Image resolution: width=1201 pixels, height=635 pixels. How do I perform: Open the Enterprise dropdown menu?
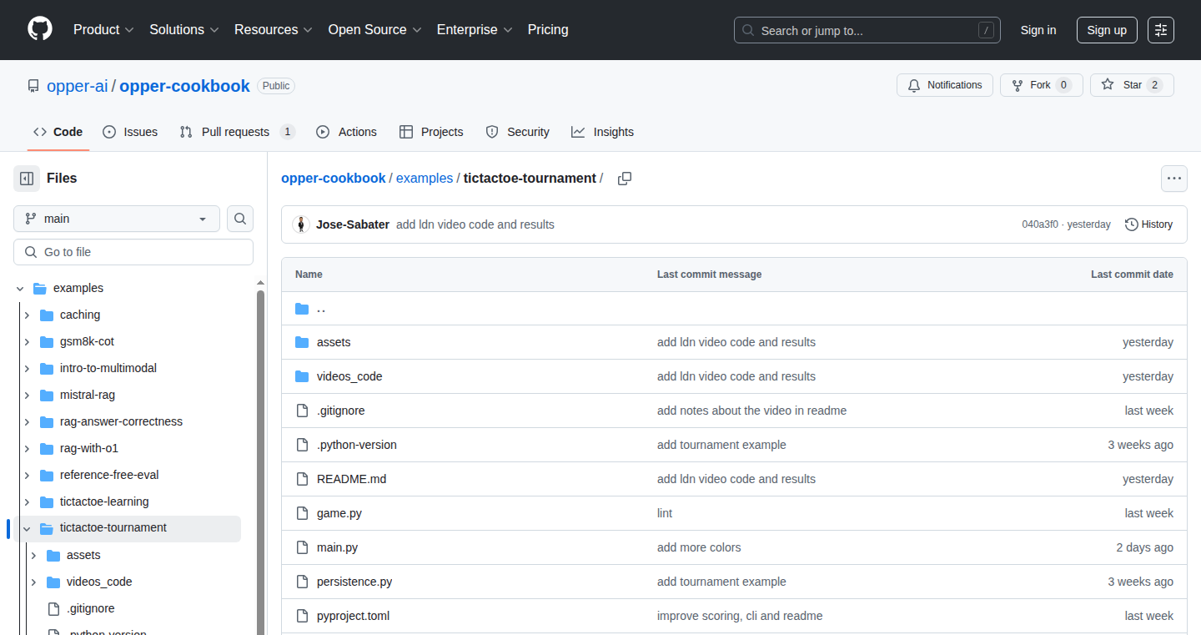[x=475, y=30]
